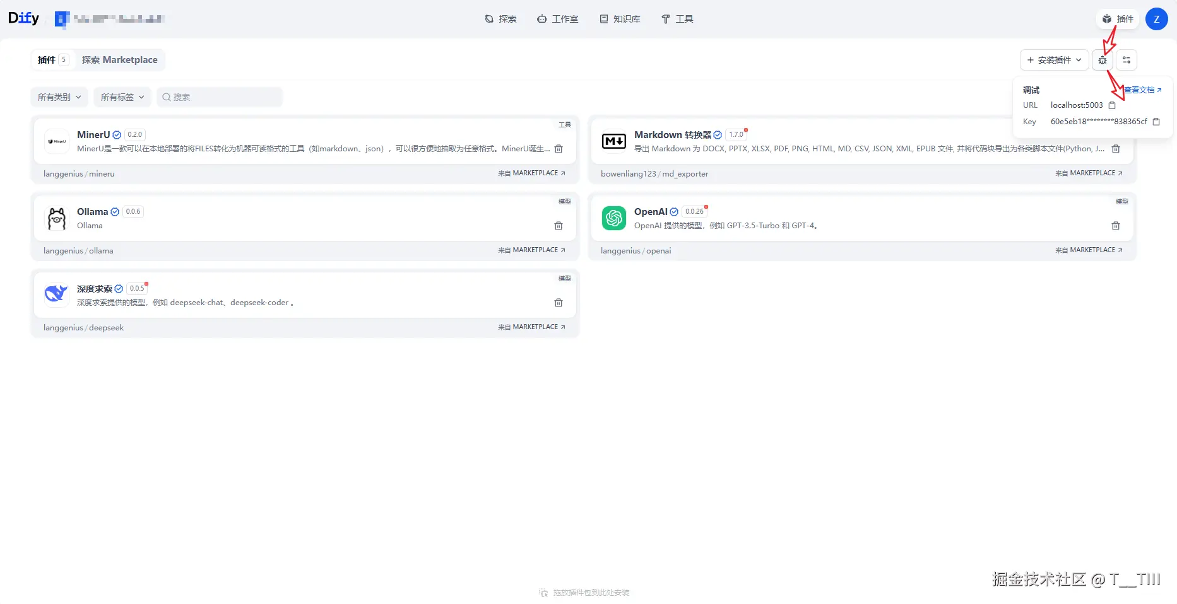The image size is (1177, 604).
Task: Open 知识库 from the top navigation
Action: click(620, 19)
